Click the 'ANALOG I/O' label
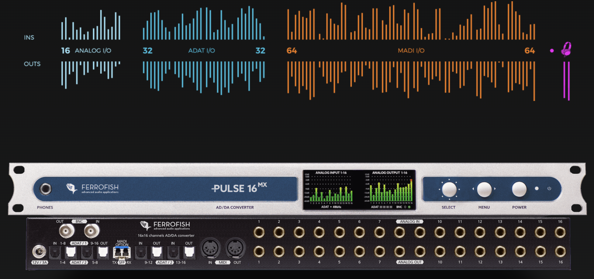Viewport: 594px width, 279px height. coord(93,51)
